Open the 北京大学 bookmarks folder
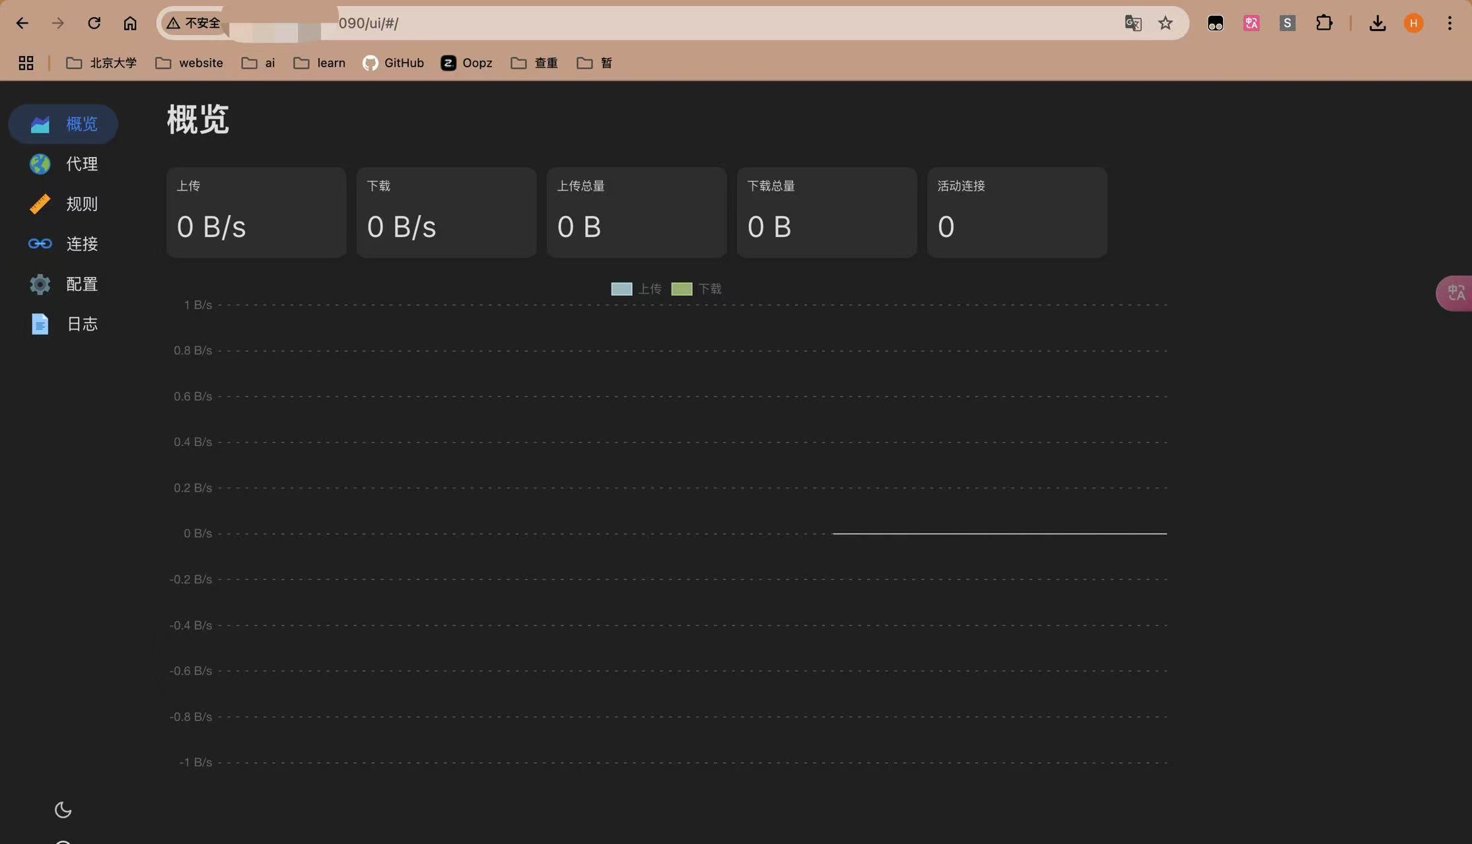The height and width of the screenshot is (844, 1472). pos(102,63)
